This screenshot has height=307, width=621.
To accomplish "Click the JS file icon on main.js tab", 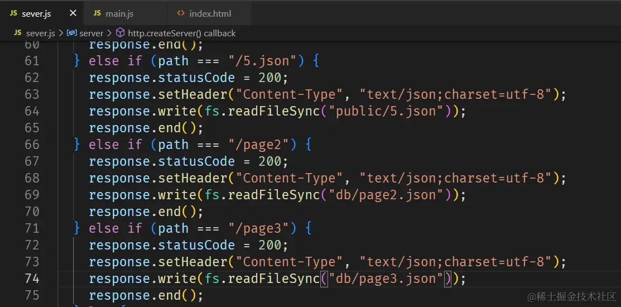I will (x=97, y=13).
